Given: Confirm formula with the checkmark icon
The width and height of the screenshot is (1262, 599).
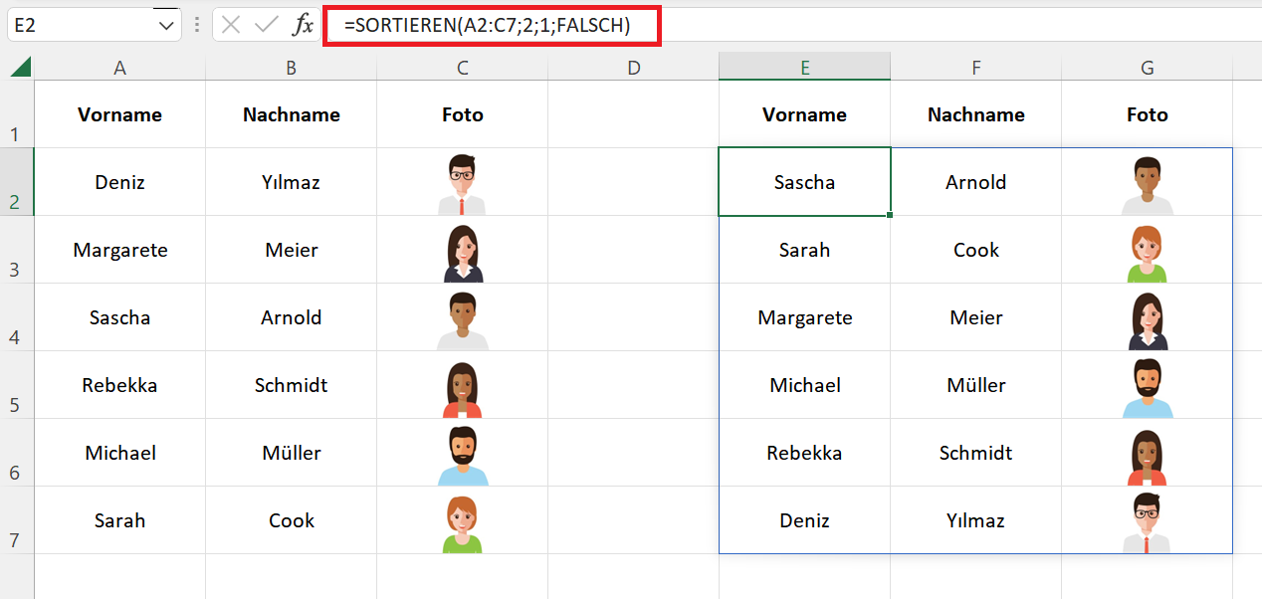Looking at the screenshot, I should coord(266,26).
